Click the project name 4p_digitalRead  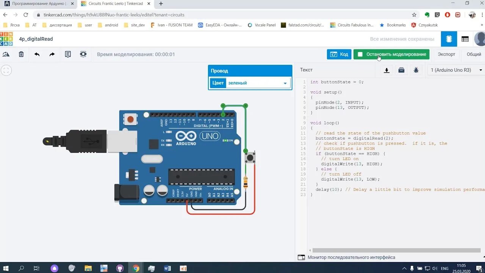coord(36,39)
